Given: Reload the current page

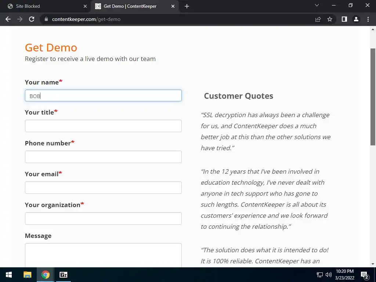Looking at the screenshot, I should click(32, 19).
